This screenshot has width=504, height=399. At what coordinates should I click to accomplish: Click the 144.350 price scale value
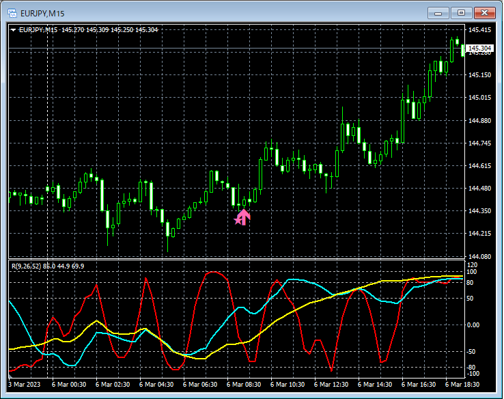click(x=479, y=210)
